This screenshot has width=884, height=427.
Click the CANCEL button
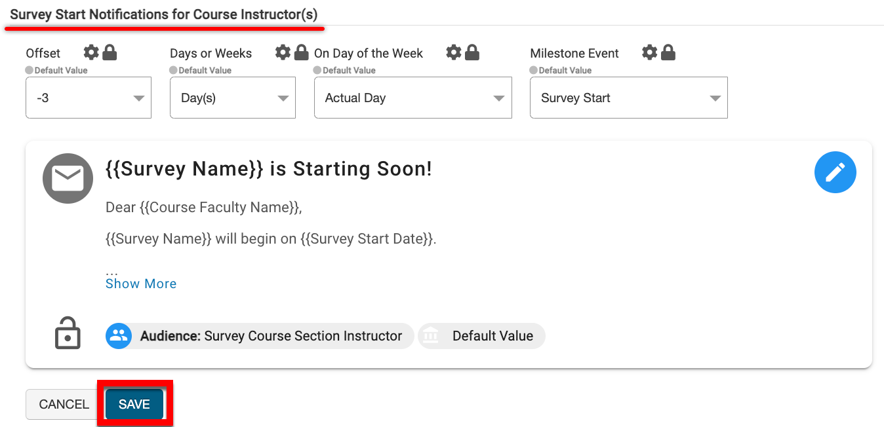pyautogui.click(x=64, y=405)
